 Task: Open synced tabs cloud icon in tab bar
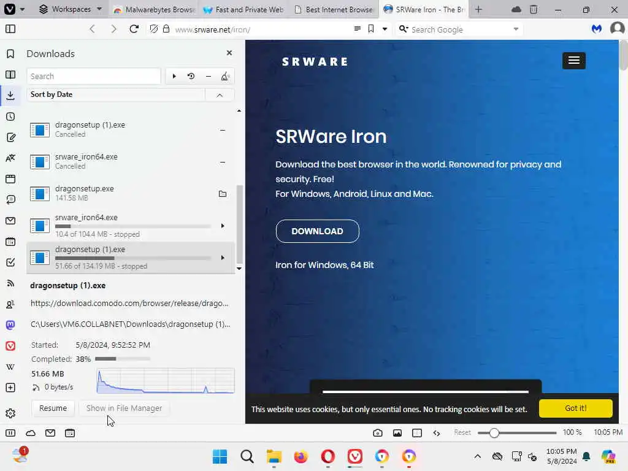point(516,9)
